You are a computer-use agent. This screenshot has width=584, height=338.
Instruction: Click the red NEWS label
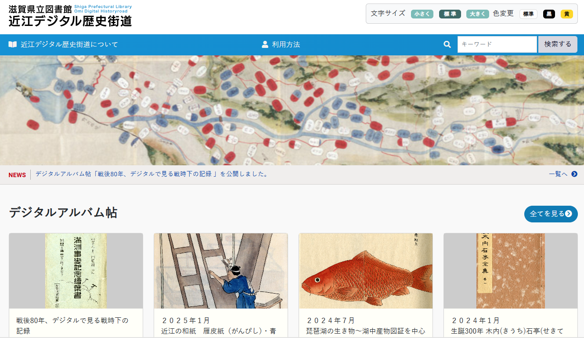pyautogui.click(x=17, y=175)
